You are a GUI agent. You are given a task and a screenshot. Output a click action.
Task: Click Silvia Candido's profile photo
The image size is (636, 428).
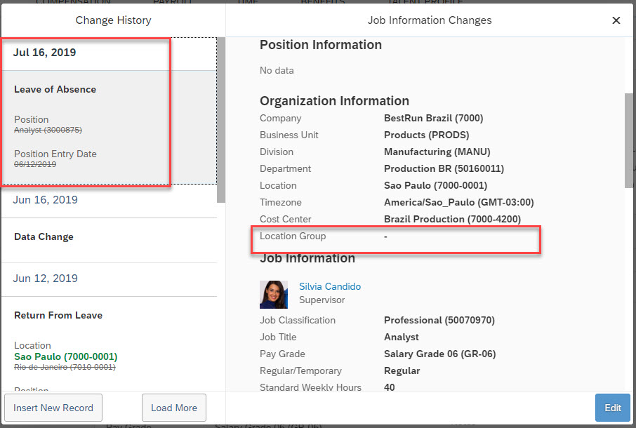click(x=274, y=295)
